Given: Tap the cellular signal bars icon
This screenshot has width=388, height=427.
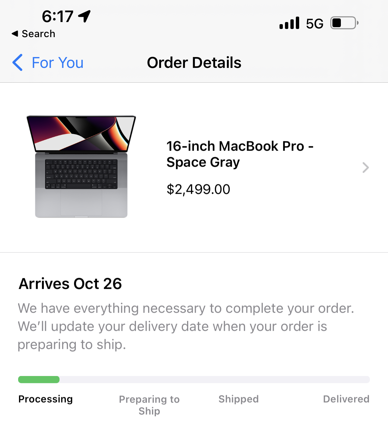Looking at the screenshot, I should coord(289,23).
